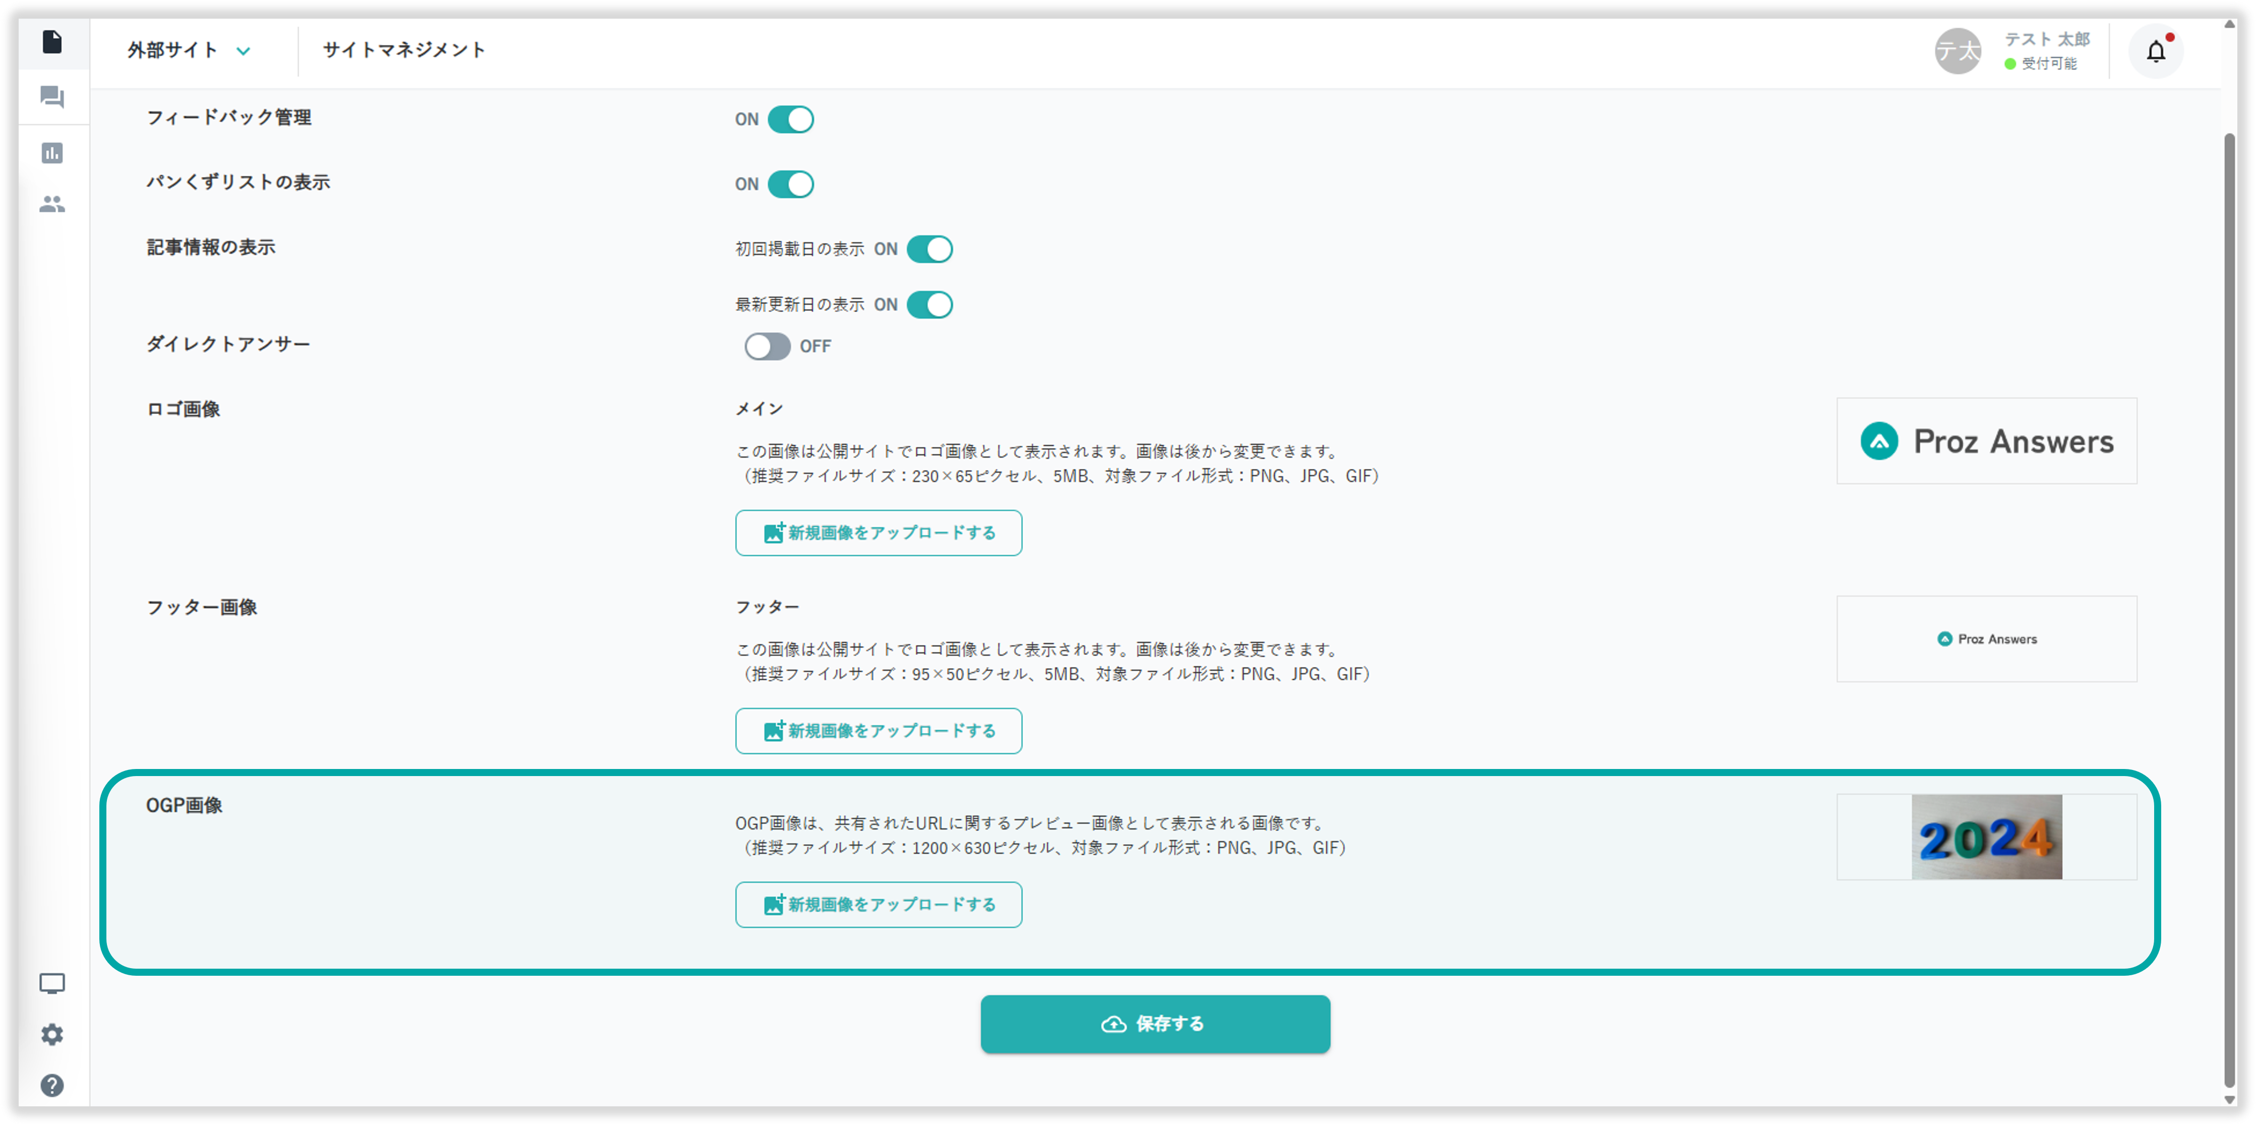Click the 保存する save button
The width and height of the screenshot is (2256, 1125).
pos(1155,1024)
